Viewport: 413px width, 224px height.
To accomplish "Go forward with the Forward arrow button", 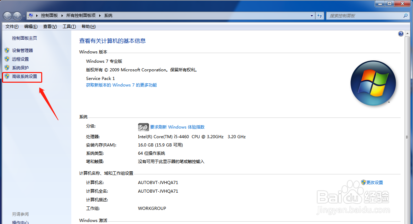I will (x=17, y=16).
